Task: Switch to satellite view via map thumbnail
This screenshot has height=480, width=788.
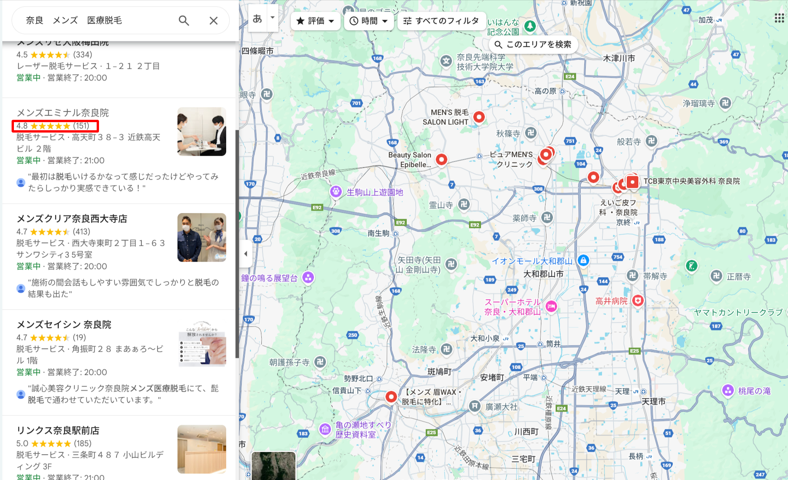Action: coord(273,465)
